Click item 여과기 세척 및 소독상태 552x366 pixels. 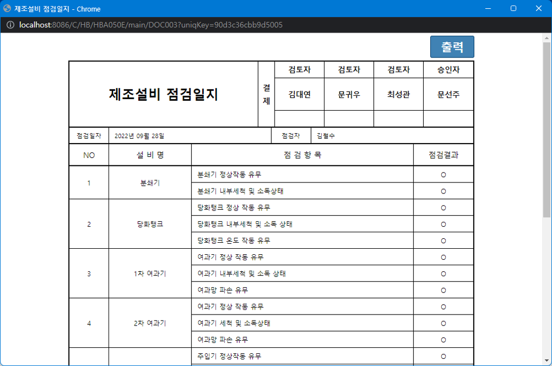click(234, 323)
